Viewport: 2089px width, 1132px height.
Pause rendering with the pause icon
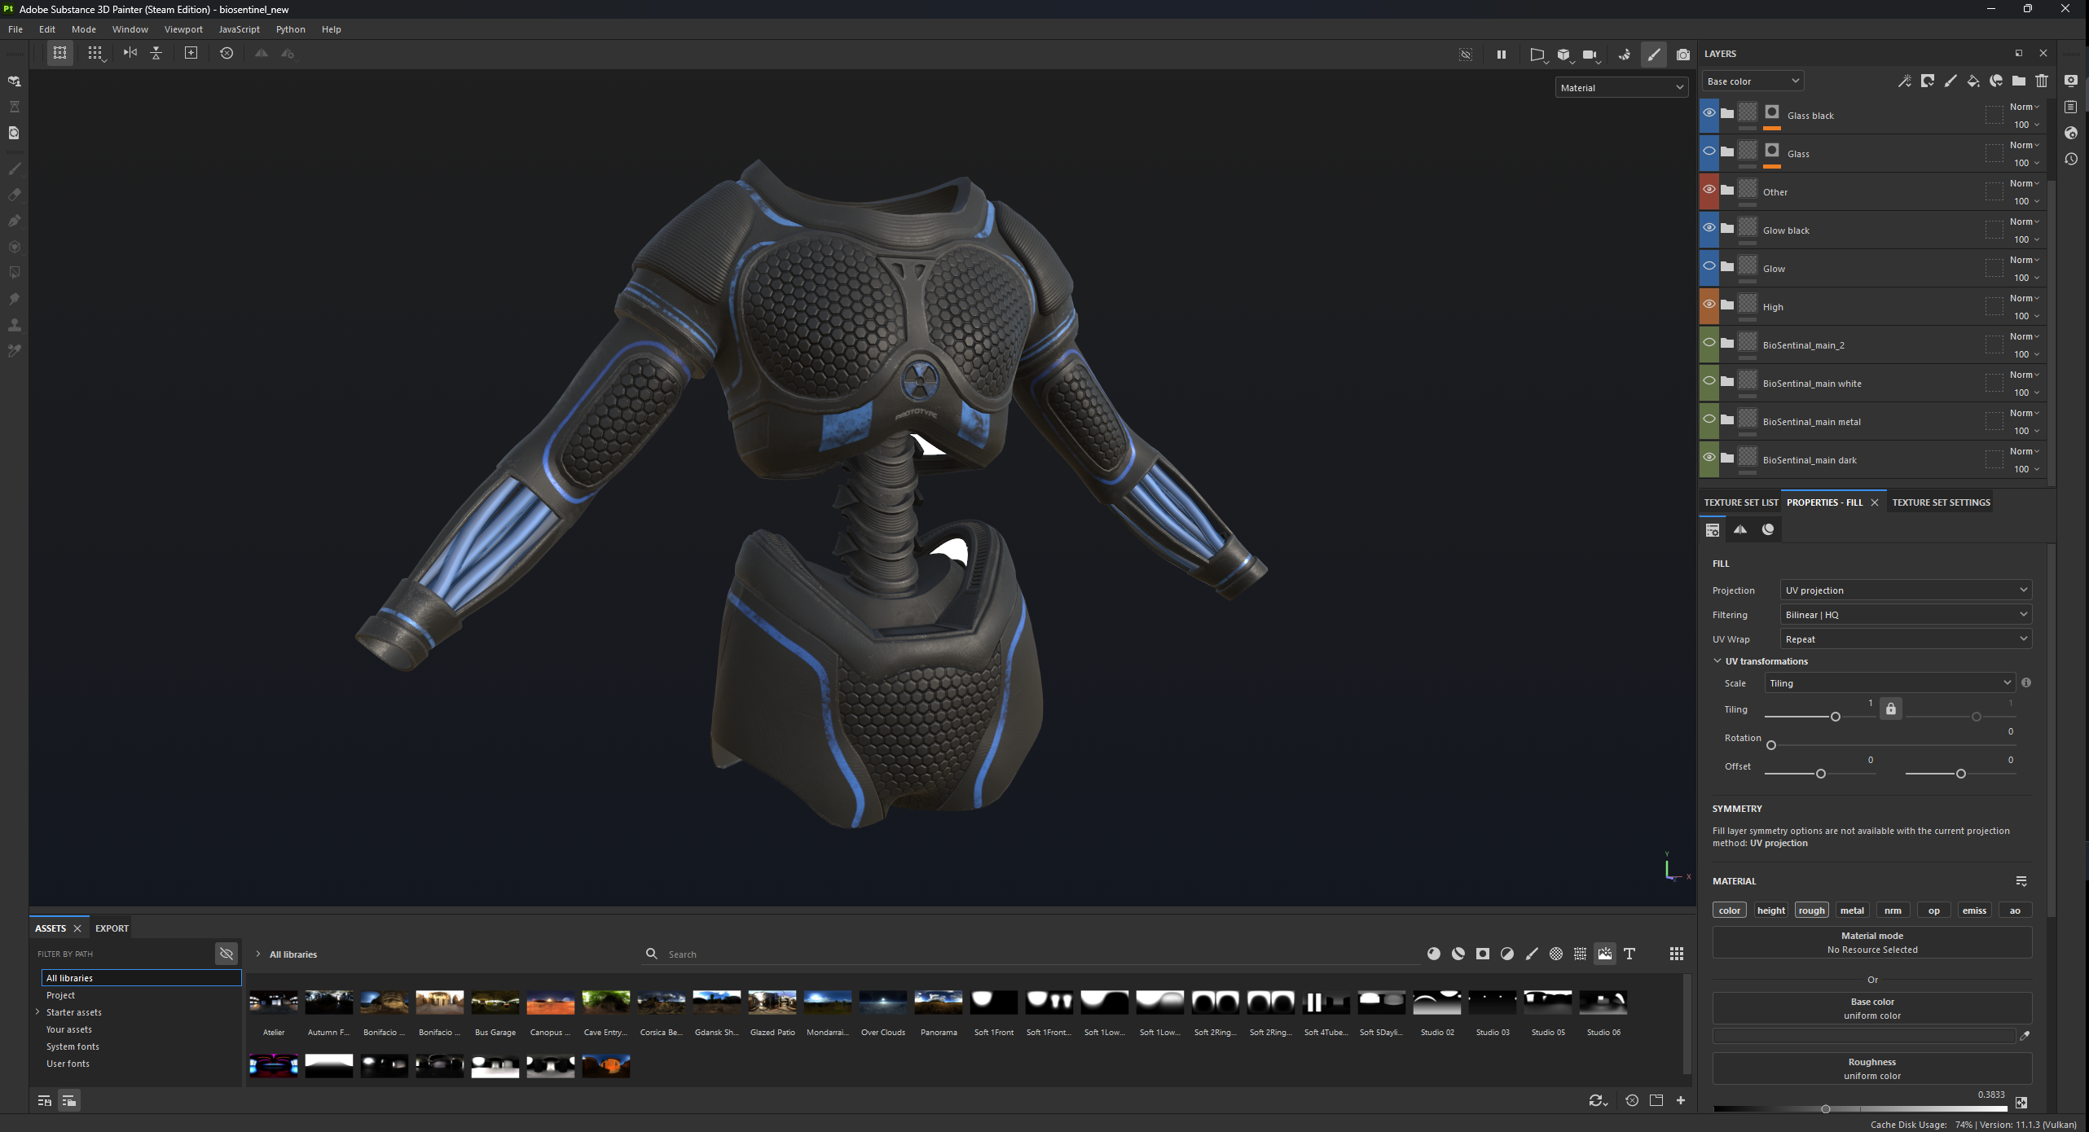click(x=1501, y=55)
